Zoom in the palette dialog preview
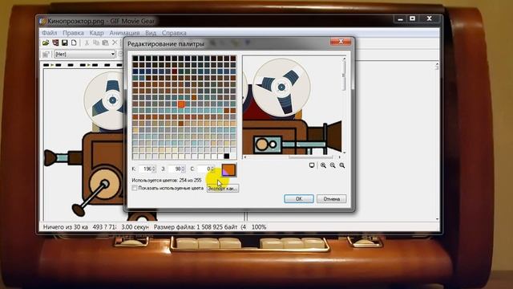 click(x=323, y=165)
